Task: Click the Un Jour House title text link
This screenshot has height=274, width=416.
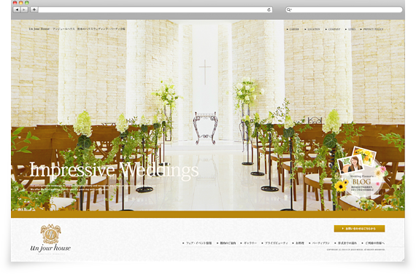Action: coord(39,28)
